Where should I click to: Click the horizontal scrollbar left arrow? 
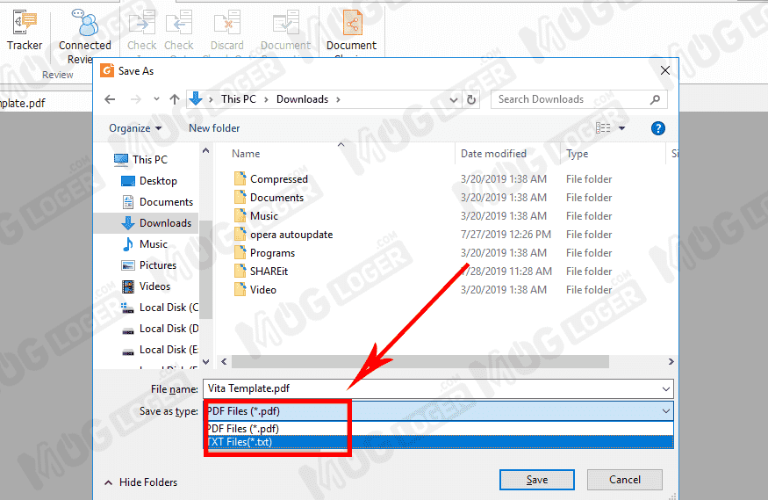pos(224,362)
